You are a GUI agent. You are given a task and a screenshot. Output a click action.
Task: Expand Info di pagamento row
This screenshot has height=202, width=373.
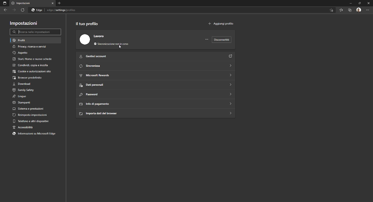(x=155, y=104)
